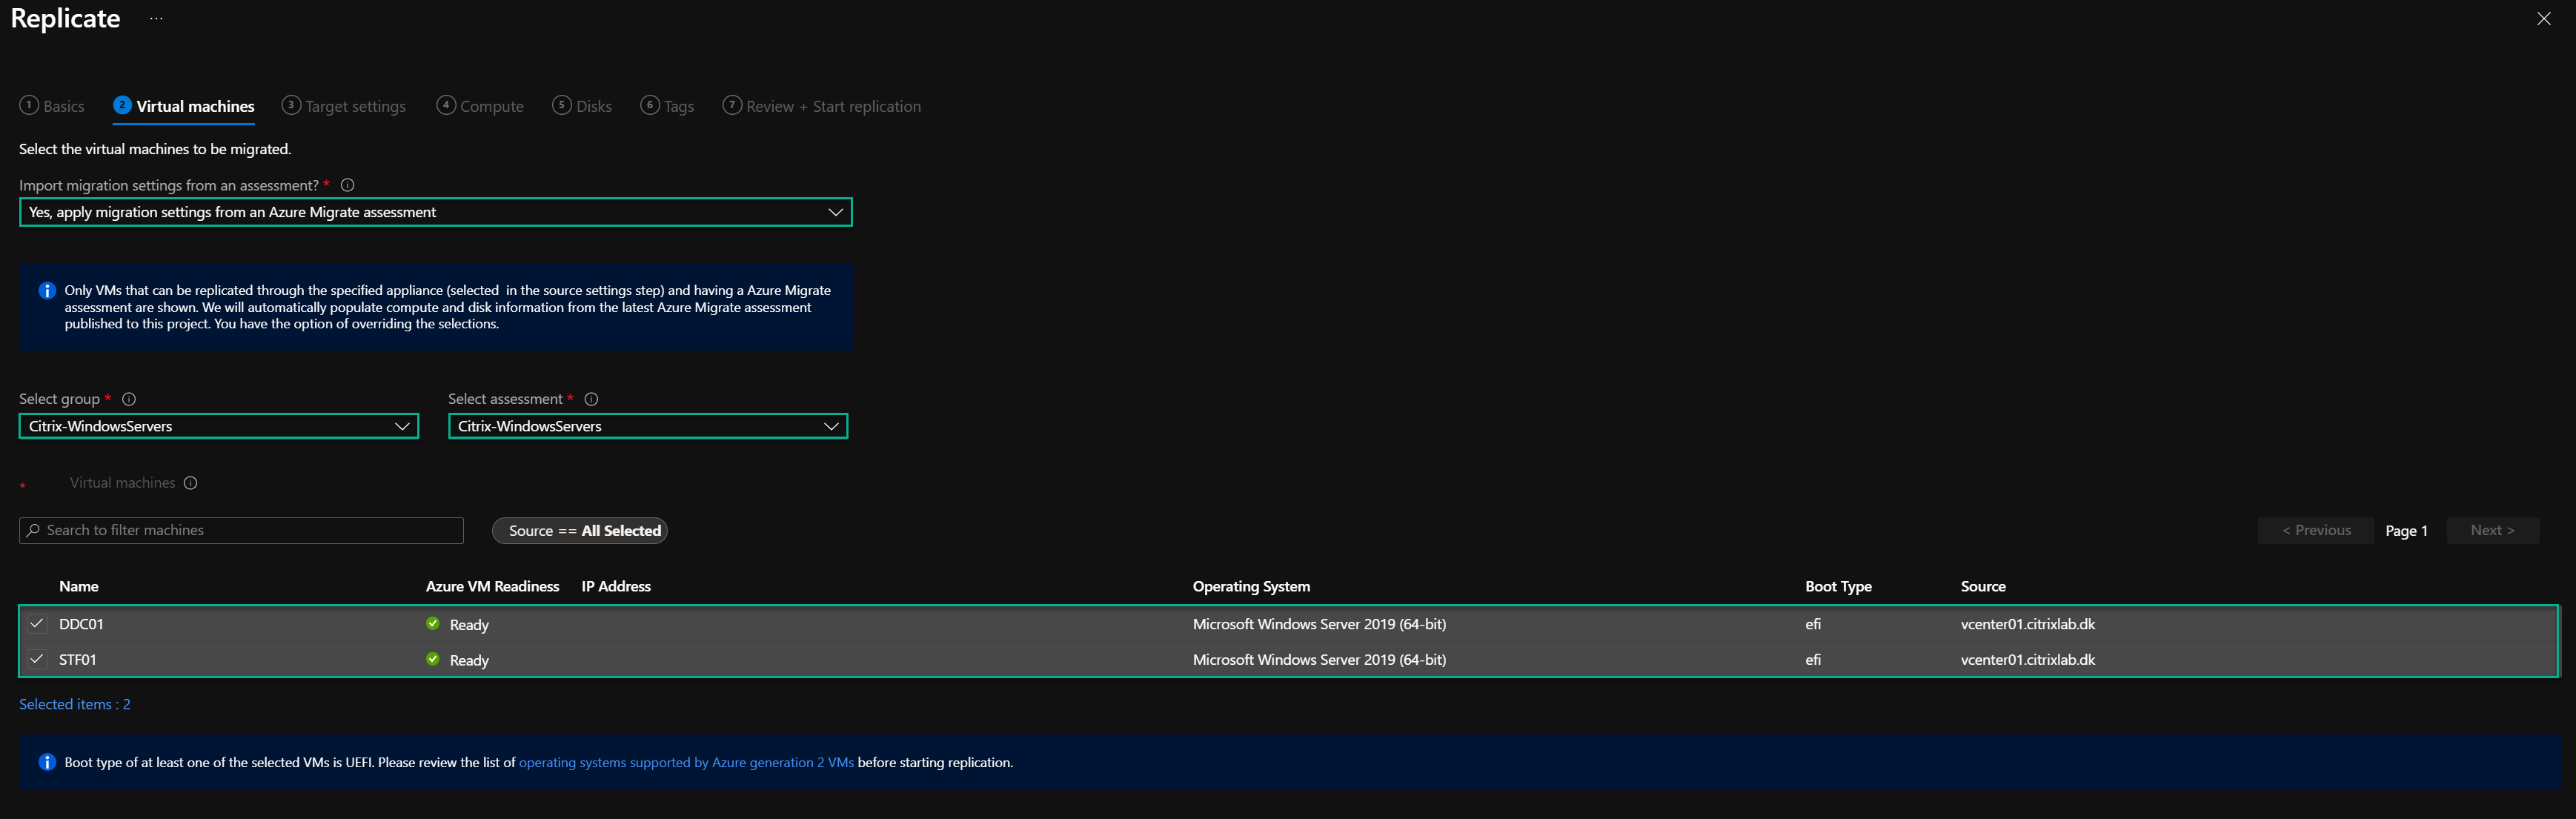Click the info icon in the UEFI boot notice

[47, 762]
